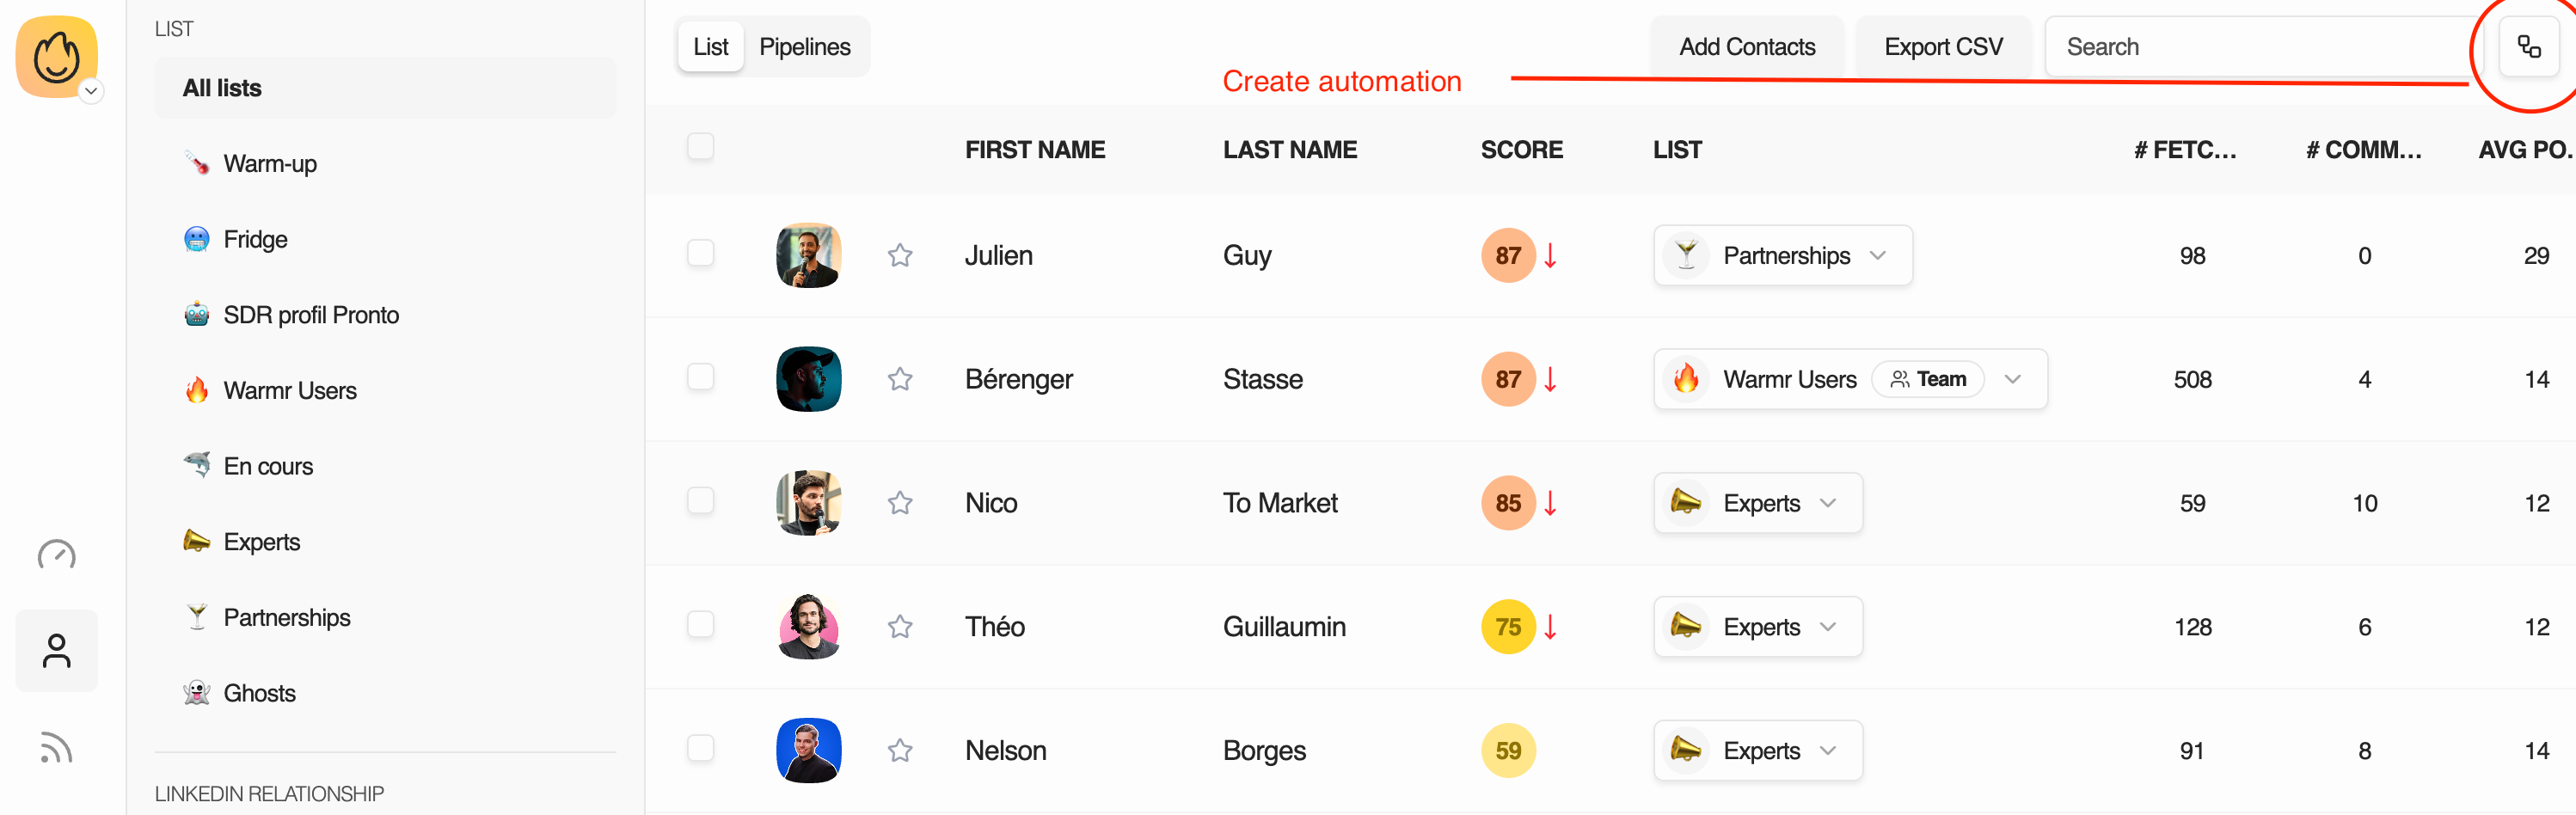The height and width of the screenshot is (815, 2576).
Task: Open the feed RSS icon in sidebar
Action: (56, 748)
